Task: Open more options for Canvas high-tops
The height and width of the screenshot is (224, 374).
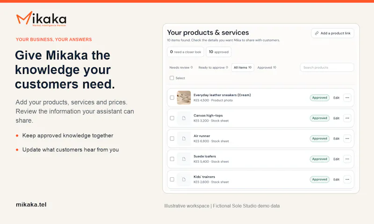Action: (x=347, y=118)
